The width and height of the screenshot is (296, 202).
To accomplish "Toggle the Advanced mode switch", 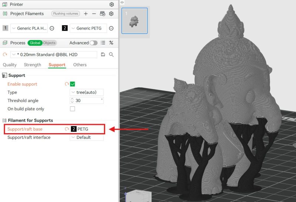I will click(94, 43).
